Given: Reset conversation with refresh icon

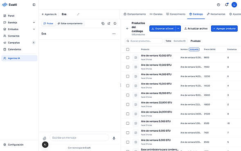Looking at the screenshot, I should pos(115,23).
